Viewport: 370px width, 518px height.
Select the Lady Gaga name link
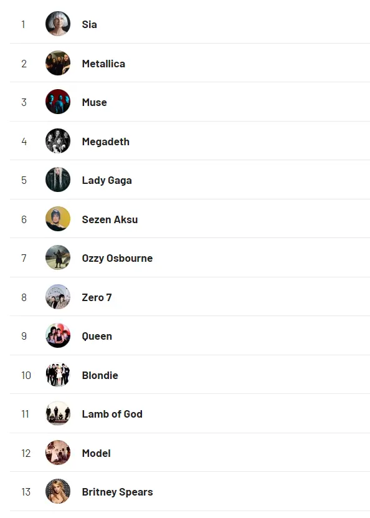[107, 180]
